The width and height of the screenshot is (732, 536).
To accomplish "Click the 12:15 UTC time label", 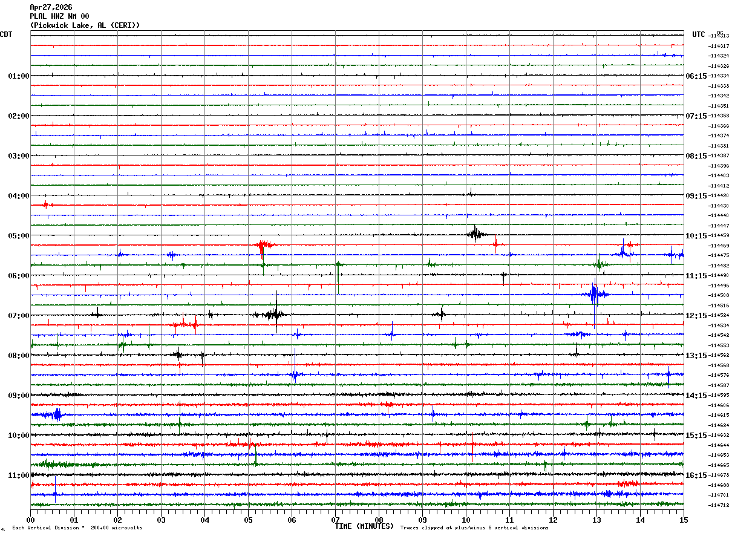I will pos(696,315).
